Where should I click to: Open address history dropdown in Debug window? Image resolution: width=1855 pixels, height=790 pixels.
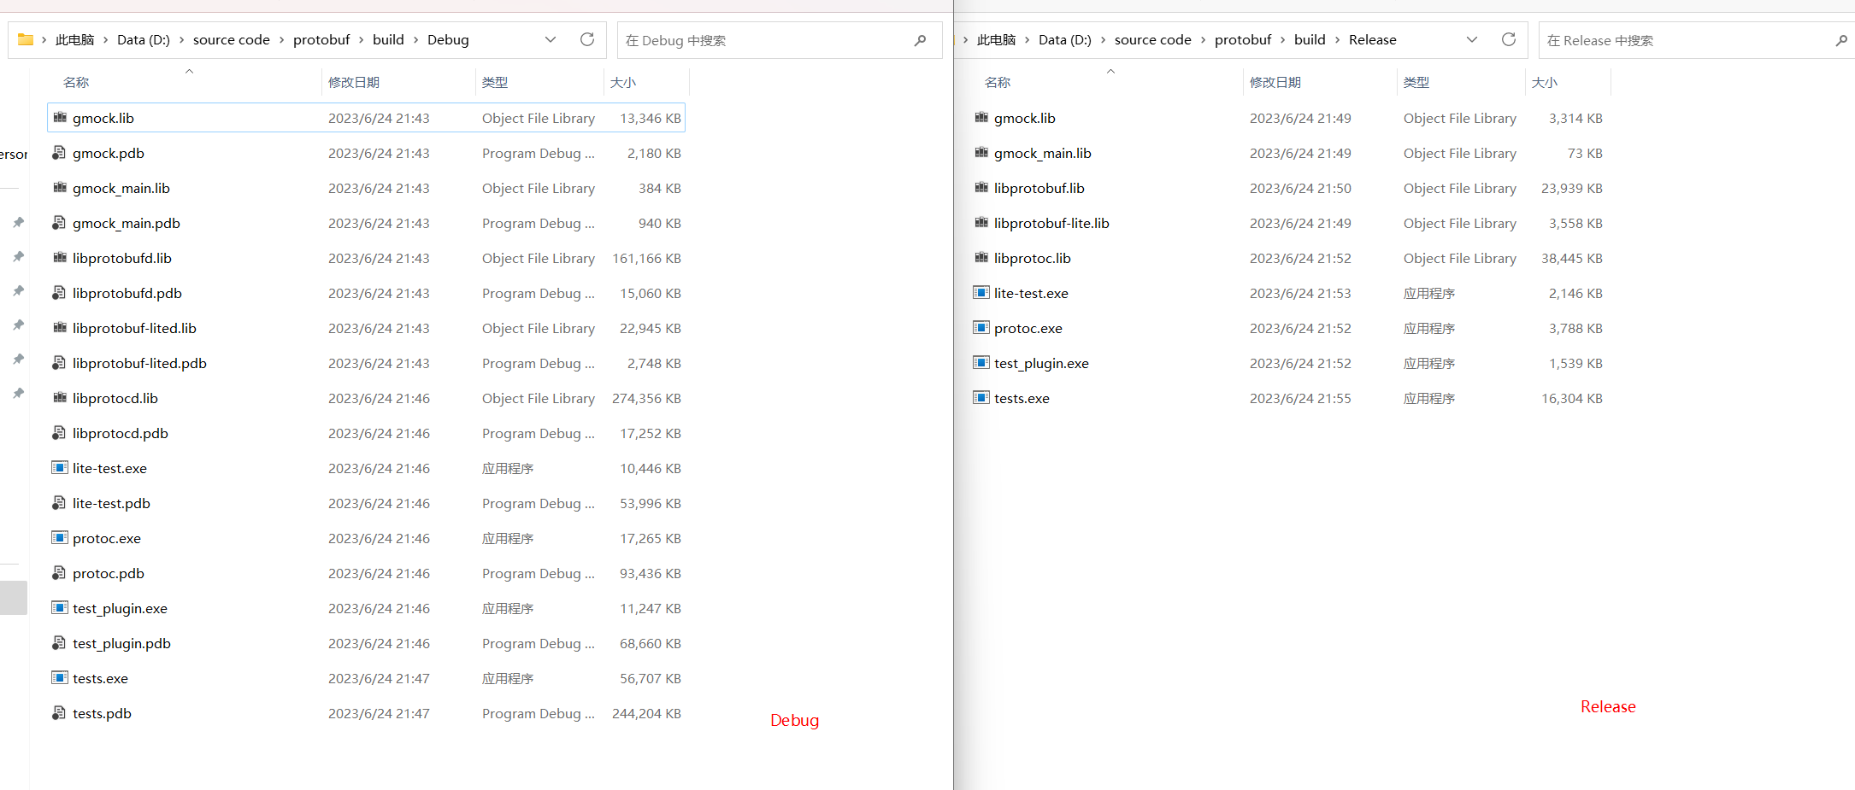551,39
